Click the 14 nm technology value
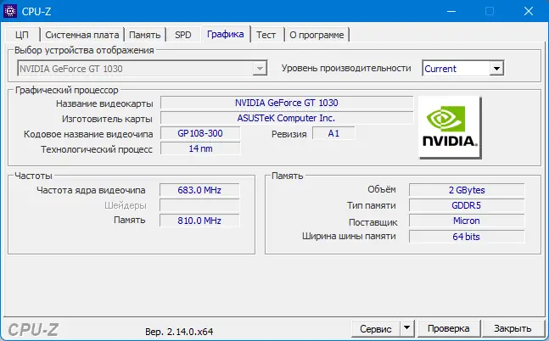Viewport: 549px width, 341px height. tap(200, 148)
